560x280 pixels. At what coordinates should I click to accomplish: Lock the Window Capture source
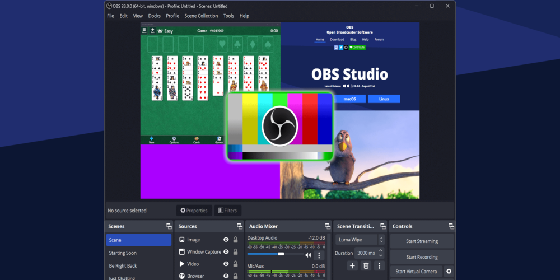pyautogui.click(x=235, y=252)
